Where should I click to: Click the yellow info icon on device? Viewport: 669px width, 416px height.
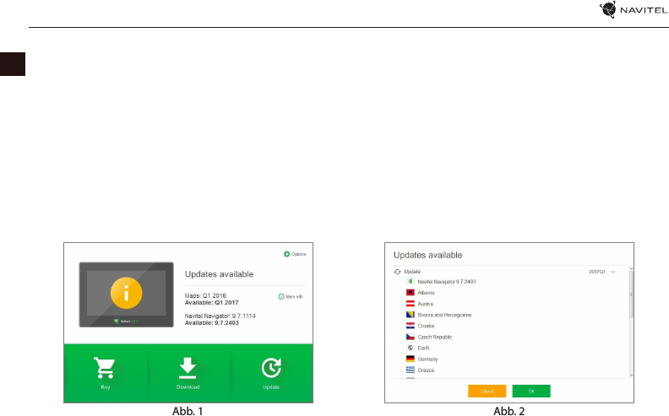click(127, 294)
